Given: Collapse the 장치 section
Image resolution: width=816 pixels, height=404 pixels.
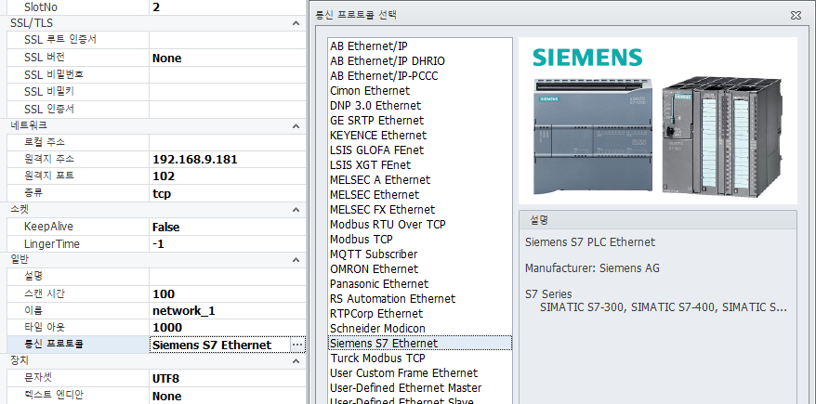Looking at the screenshot, I should (296, 361).
